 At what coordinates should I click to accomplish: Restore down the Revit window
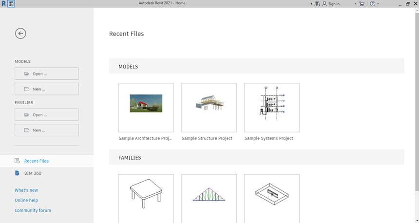[408, 4]
